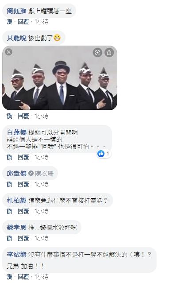The image size is (189, 283).
Task: Reply to 杜柏毅's comment
Action: click(23, 211)
